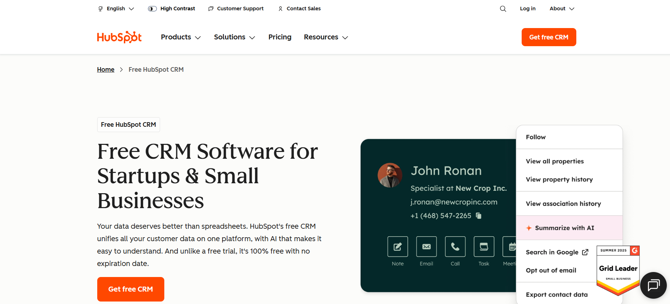Select Export contact data
670x304 pixels.
(x=557, y=294)
